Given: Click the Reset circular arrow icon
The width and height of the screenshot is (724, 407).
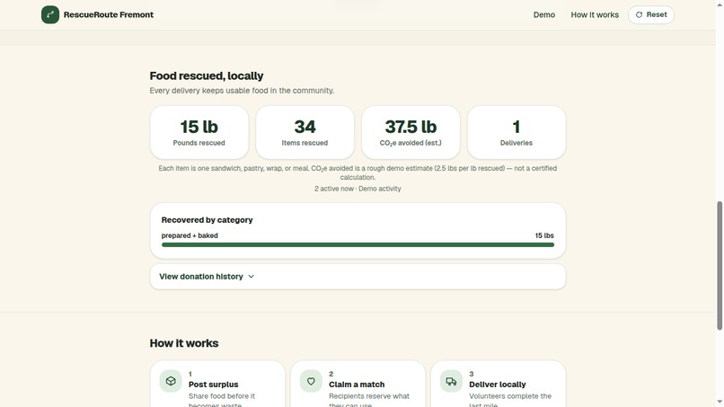Looking at the screenshot, I should (639, 14).
